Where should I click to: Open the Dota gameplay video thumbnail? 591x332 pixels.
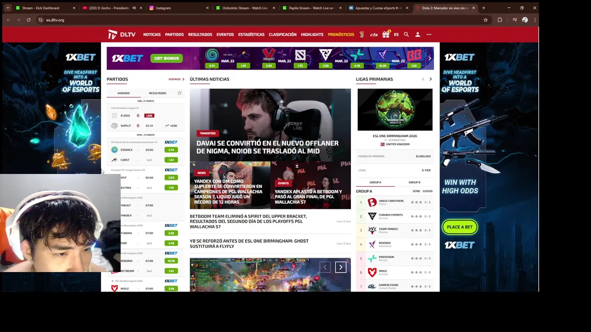pos(270,275)
